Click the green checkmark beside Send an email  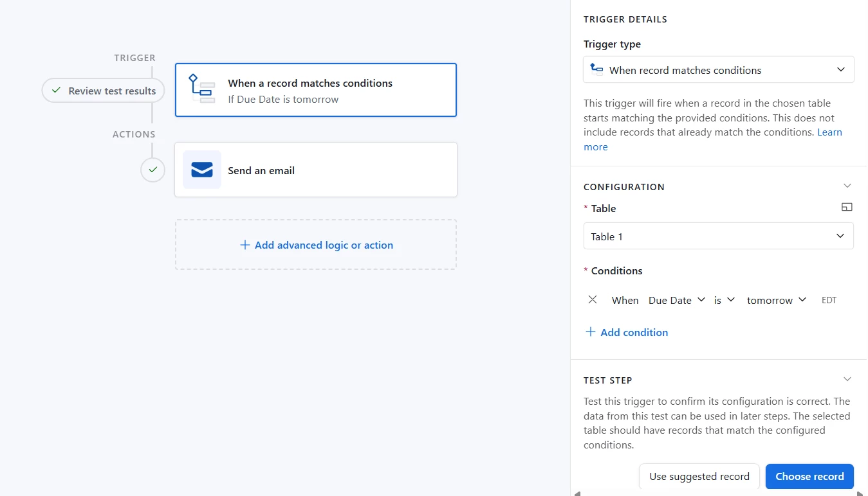click(x=153, y=170)
